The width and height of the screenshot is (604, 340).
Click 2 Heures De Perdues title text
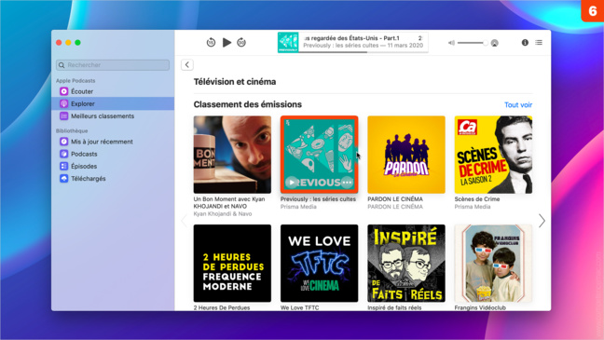click(222, 307)
